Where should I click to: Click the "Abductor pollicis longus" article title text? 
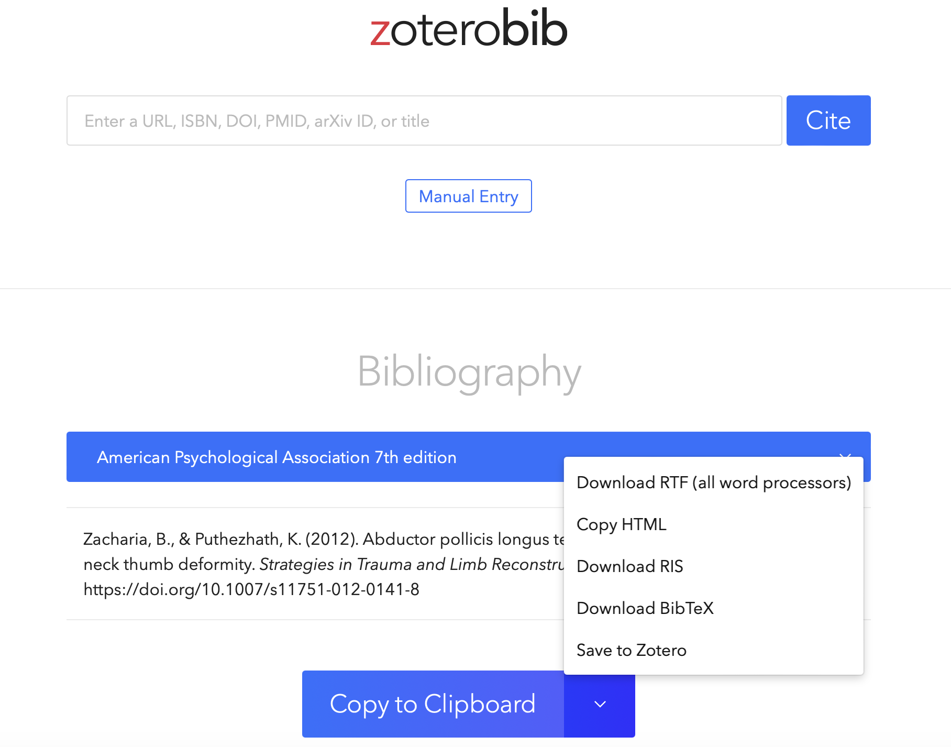click(x=456, y=539)
